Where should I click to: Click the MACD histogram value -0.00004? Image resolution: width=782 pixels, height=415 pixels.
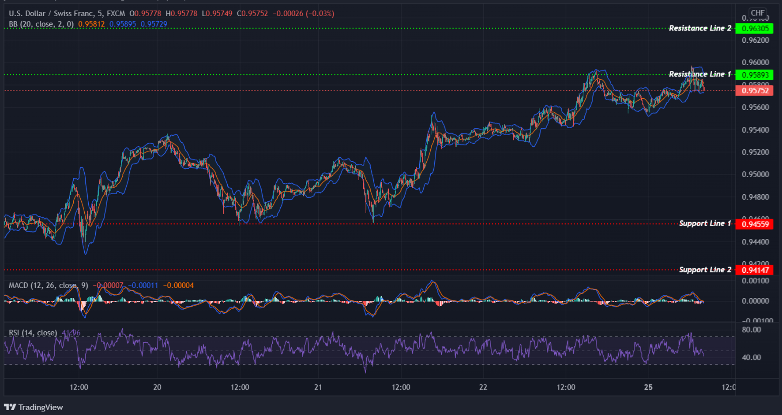point(178,285)
